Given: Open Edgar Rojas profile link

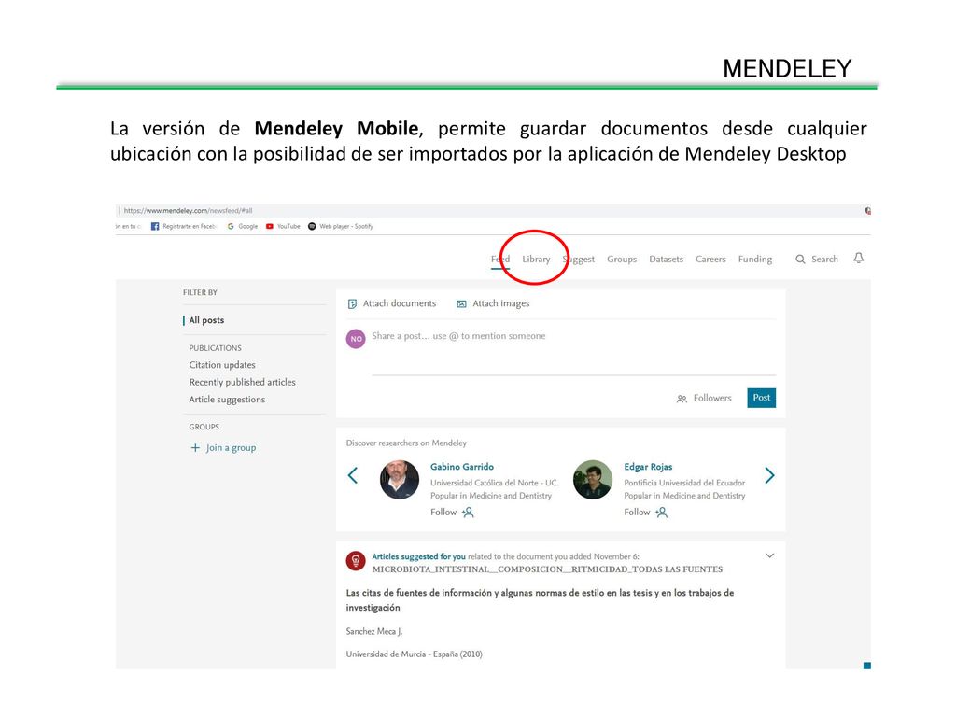Looking at the screenshot, I should click(x=648, y=467).
